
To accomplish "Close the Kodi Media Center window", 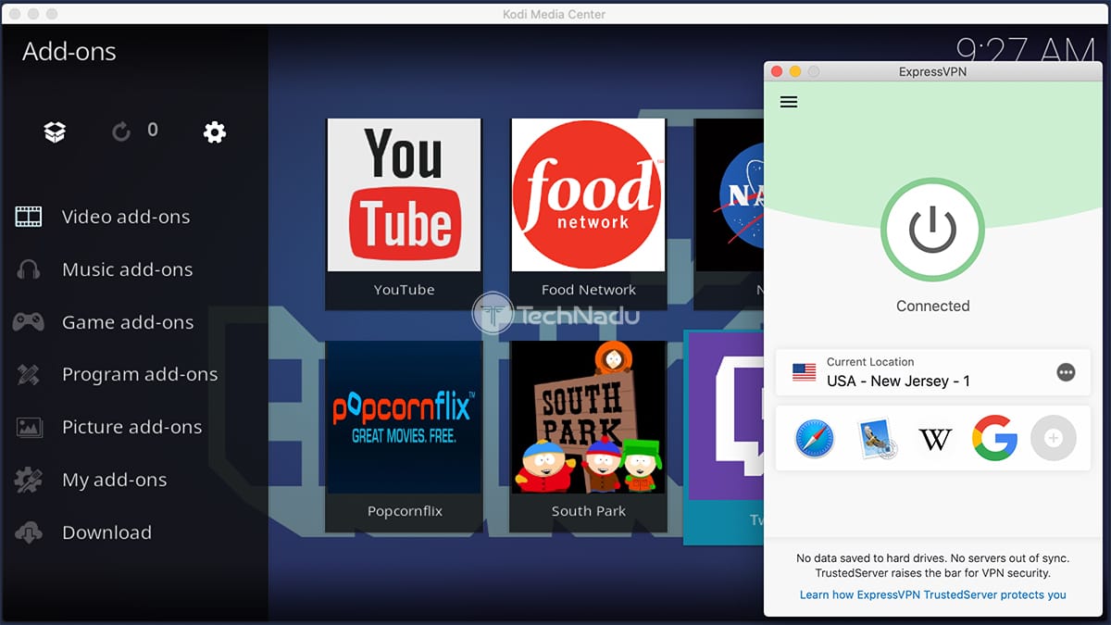I will (x=15, y=14).
